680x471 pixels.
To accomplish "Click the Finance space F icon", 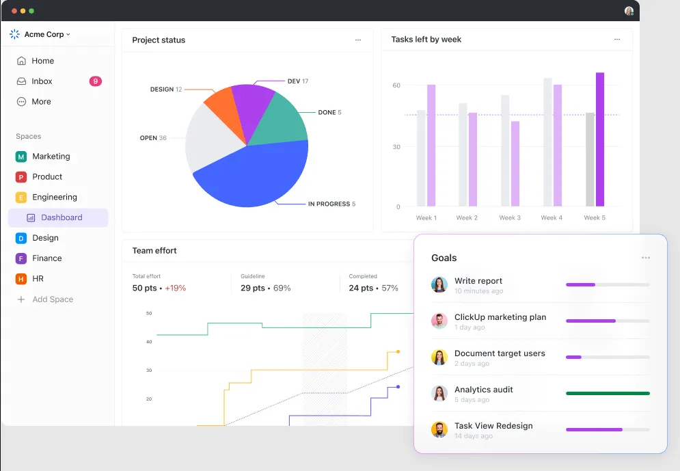I will point(21,258).
